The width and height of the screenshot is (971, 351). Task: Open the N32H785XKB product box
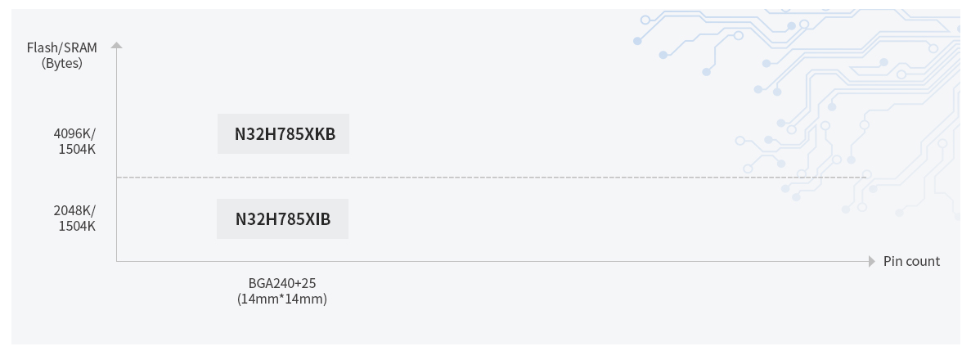[x=283, y=133]
